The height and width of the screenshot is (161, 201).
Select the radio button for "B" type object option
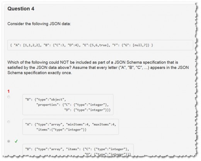pyautogui.click(x=9, y=97)
